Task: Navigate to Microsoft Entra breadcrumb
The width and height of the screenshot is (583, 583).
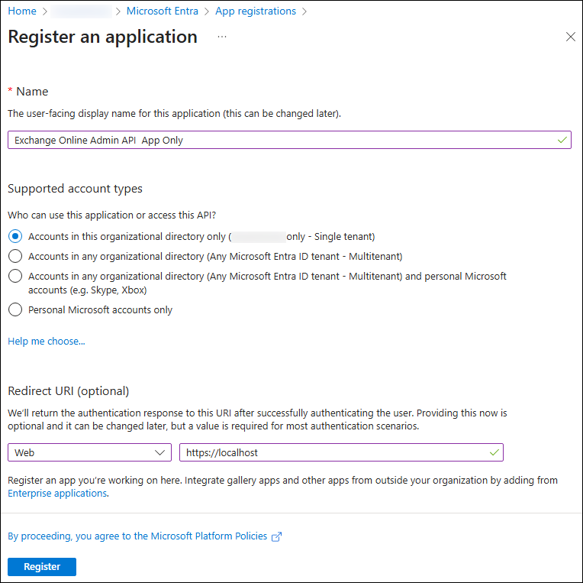Action: [x=163, y=11]
